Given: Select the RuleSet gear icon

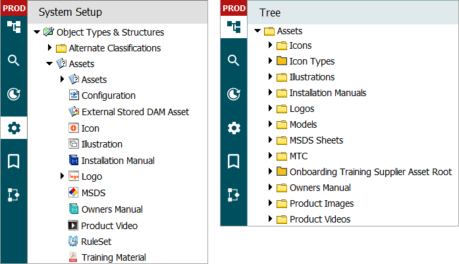Looking at the screenshot, I should coord(74,242).
